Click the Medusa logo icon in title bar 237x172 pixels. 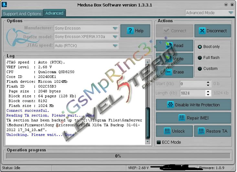point(4,5)
